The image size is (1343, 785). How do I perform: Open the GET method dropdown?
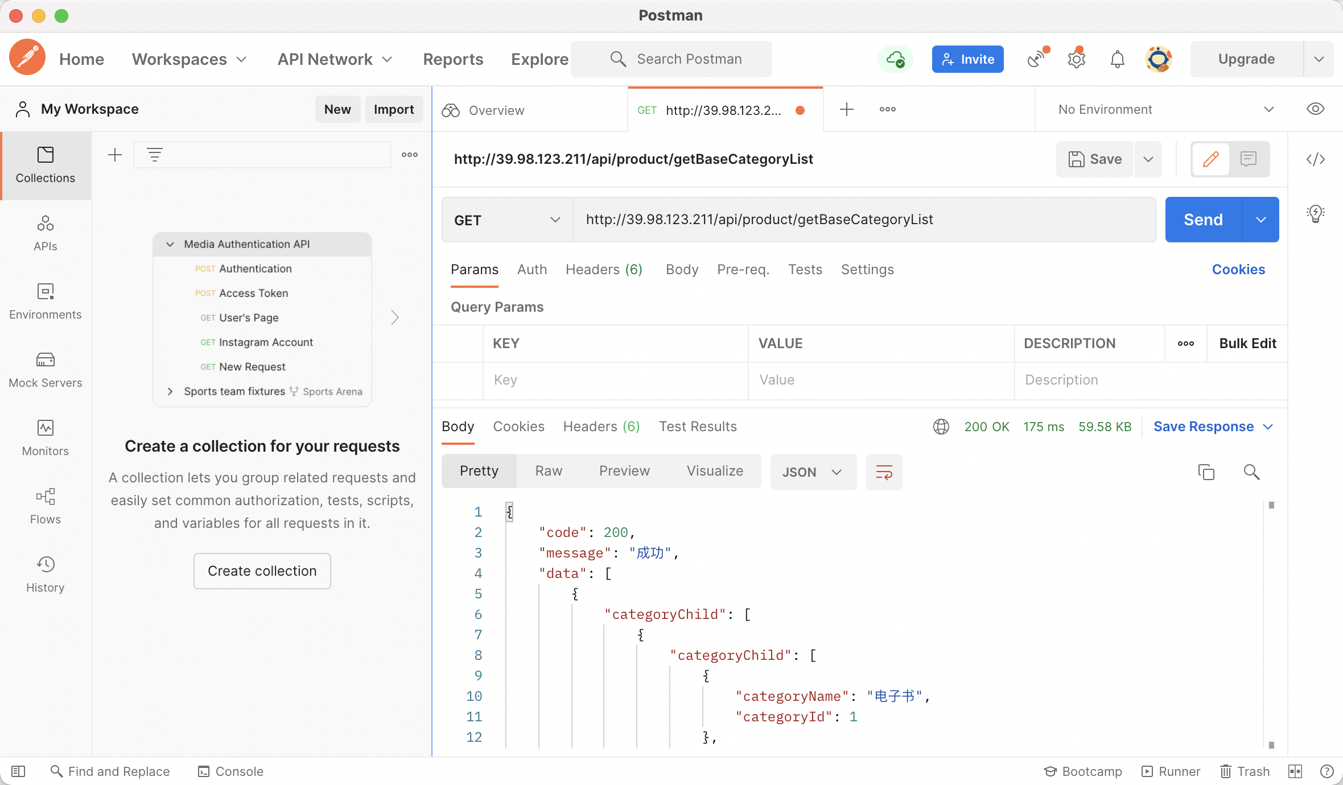click(x=506, y=220)
